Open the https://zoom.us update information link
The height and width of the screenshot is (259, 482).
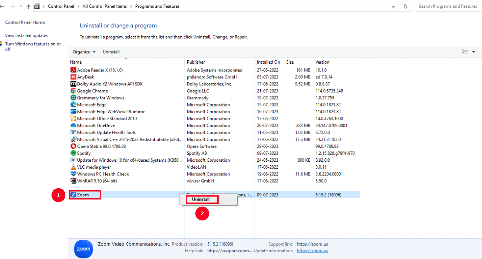pos(312,251)
